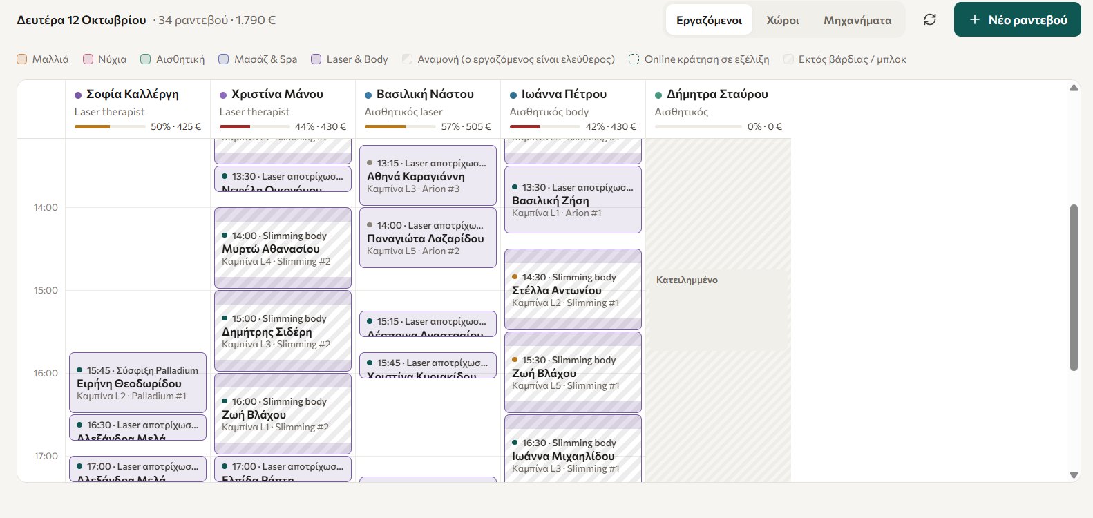The height and width of the screenshot is (518, 1093).
Task: Open Ειρήνη Θεοδωρίδου's 15:45 Palladium appointment
Action: pos(138,383)
